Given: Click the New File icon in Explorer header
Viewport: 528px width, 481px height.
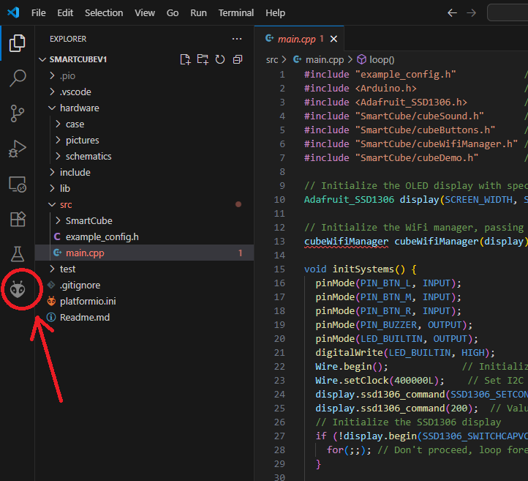Looking at the screenshot, I should point(185,59).
